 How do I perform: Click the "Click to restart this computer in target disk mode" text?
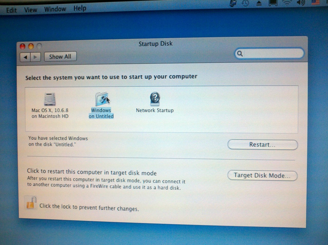[x=92, y=172]
